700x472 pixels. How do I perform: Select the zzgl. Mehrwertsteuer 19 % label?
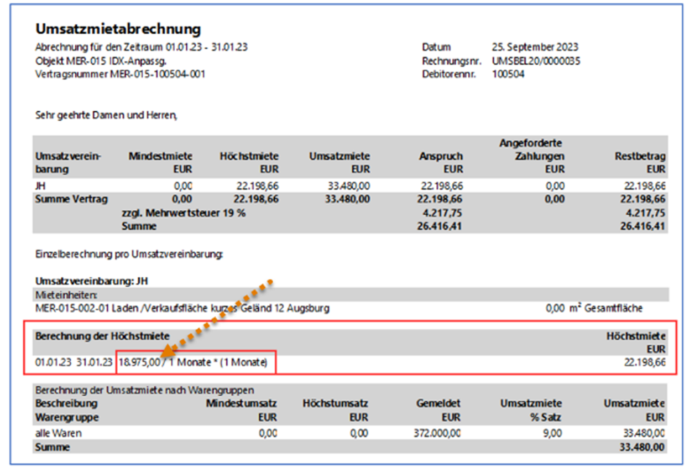[184, 213]
